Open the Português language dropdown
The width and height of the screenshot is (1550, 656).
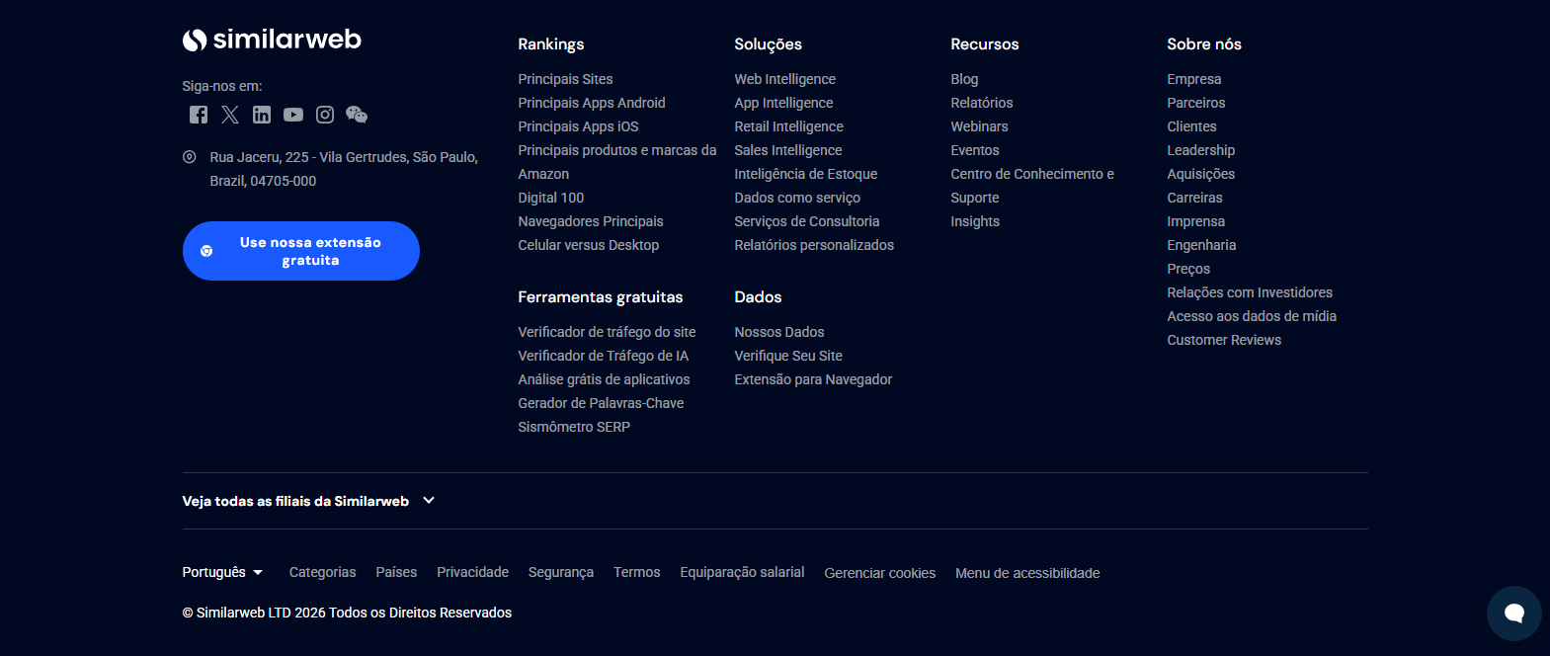click(x=222, y=572)
